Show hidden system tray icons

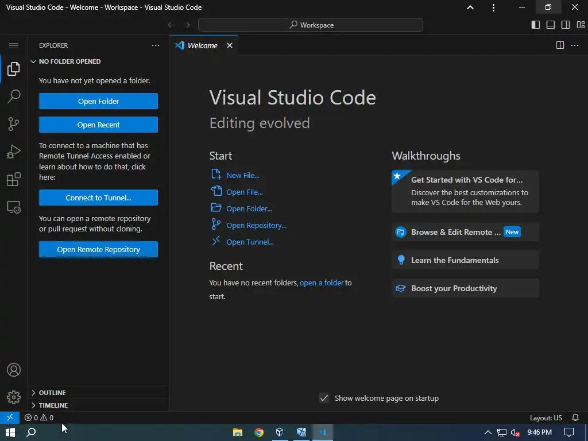(488, 432)
